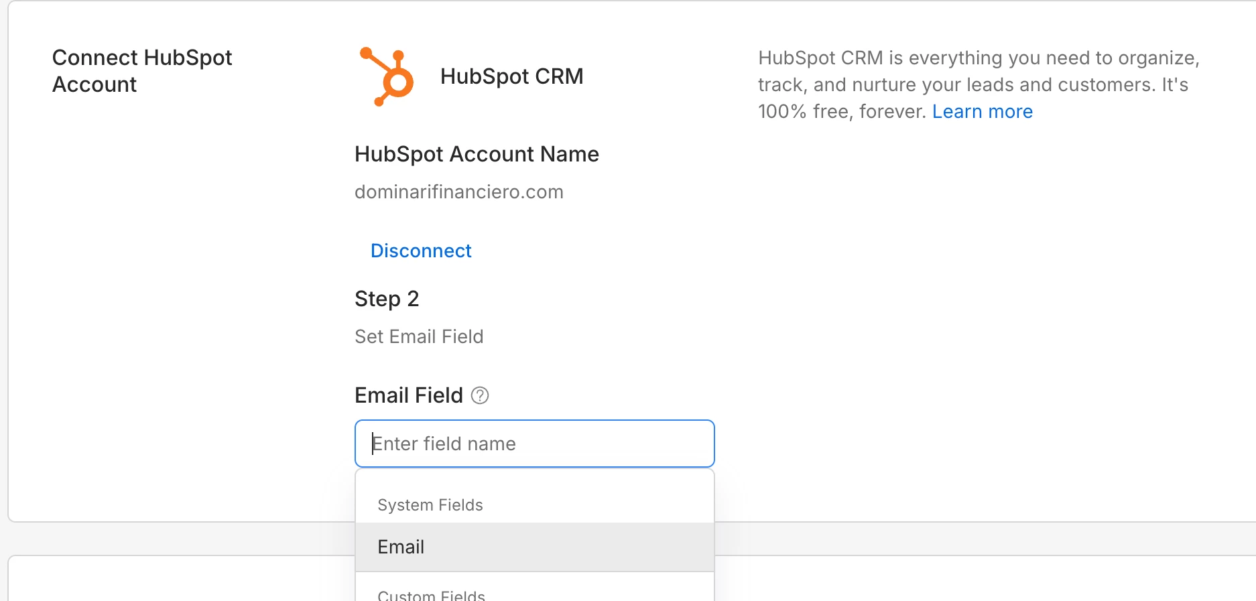Click the Step 2 heading
This screenshot has height=601, width=1256.
387,299
